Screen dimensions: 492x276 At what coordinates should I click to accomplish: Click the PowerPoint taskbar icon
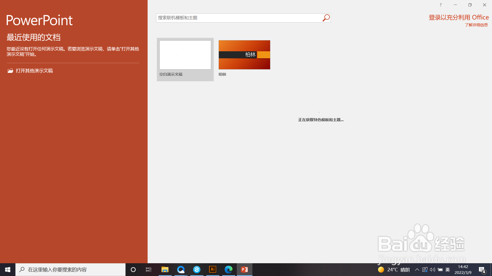point(244,270)
